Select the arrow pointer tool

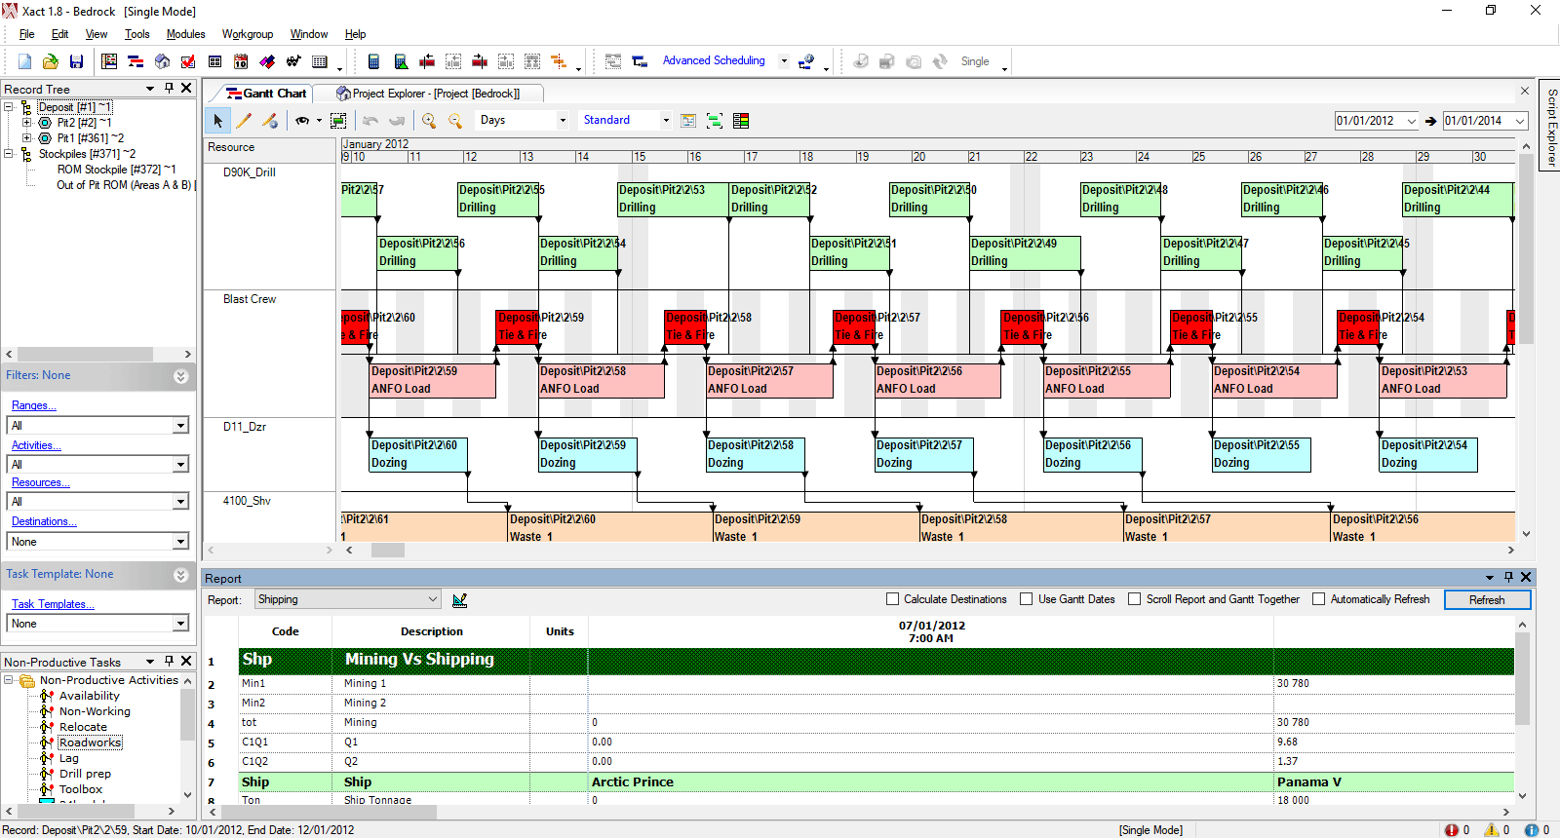coord(217,121)
